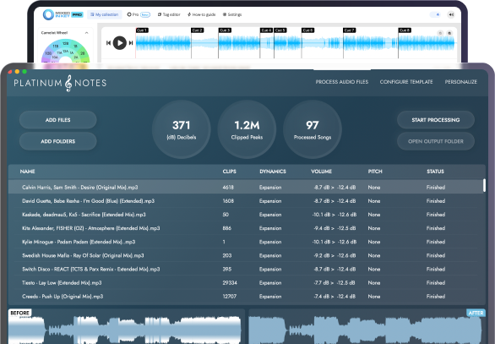Select Swedish House Mafia - Ray Of Solar row

pyautogui.click(x=247, y=255)
